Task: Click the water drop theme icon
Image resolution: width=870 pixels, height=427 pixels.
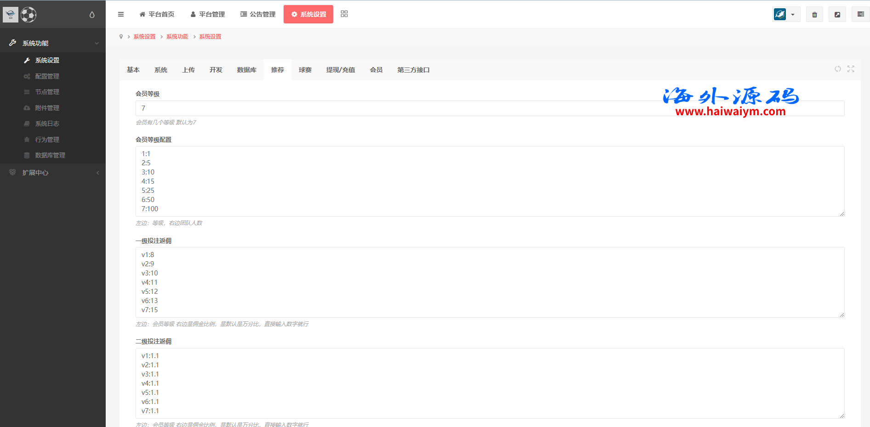Action: (x=92, y=15)
